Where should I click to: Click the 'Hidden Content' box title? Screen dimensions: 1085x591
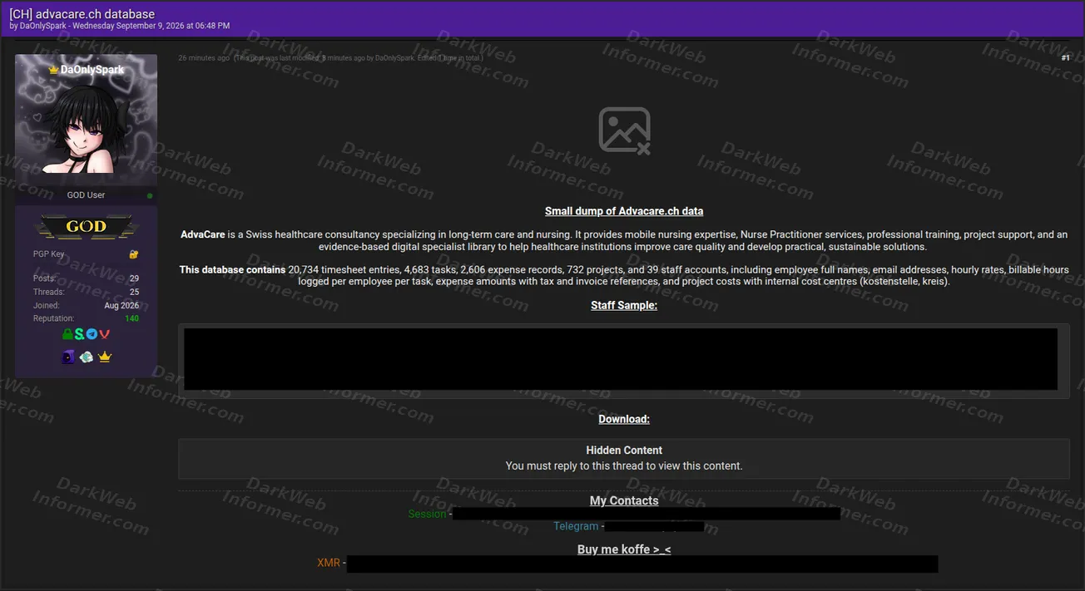click(x=624, y=450)
